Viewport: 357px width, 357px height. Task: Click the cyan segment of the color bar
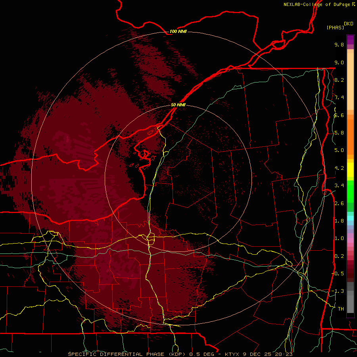[350, 218]
